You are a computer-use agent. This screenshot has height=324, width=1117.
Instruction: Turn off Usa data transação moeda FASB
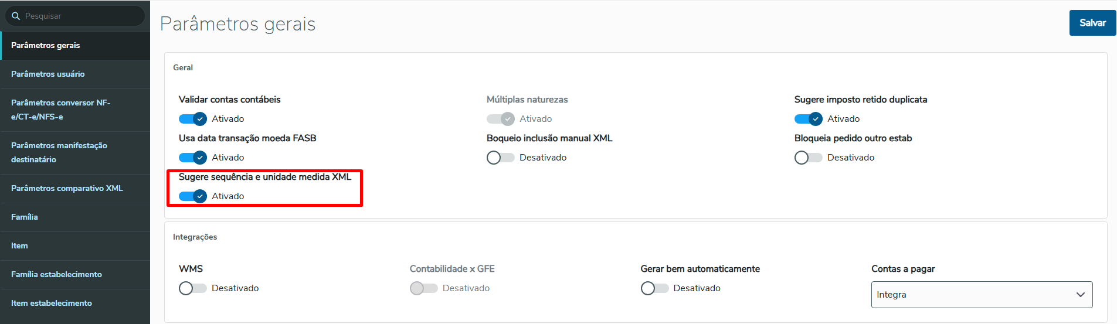(193, 158)
